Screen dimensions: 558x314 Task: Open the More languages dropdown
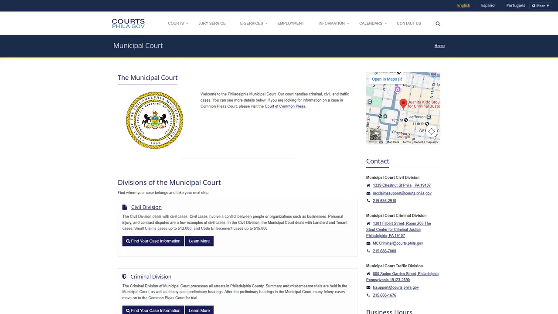point(541,6)
